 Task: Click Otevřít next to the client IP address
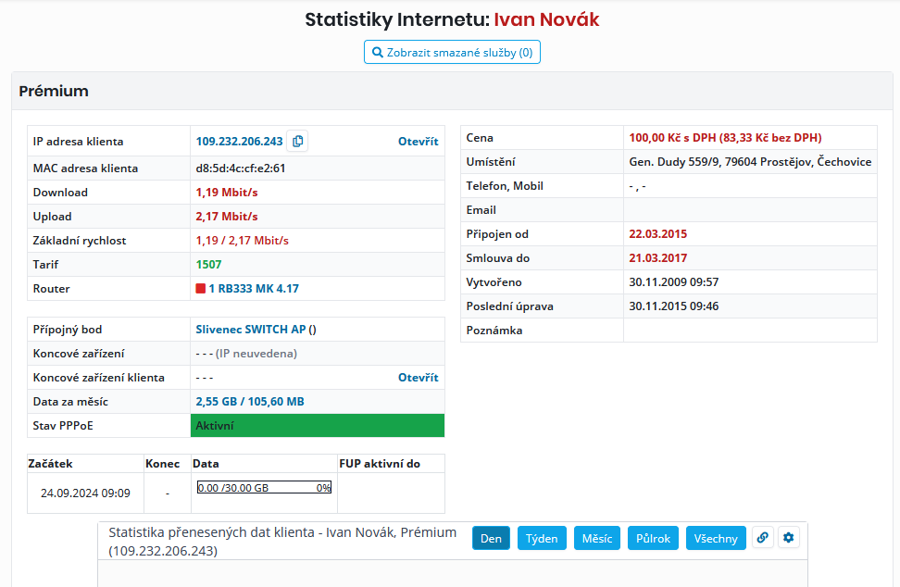click(x=418, y=142)
